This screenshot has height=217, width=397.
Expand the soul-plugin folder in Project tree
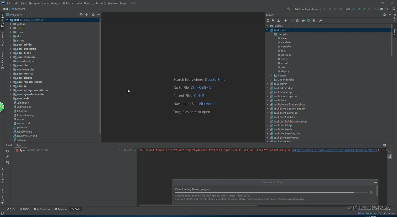coord(11,78)
